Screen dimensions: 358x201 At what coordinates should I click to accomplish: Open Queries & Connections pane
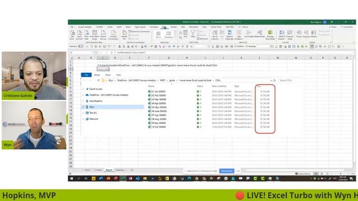(139, 31)
